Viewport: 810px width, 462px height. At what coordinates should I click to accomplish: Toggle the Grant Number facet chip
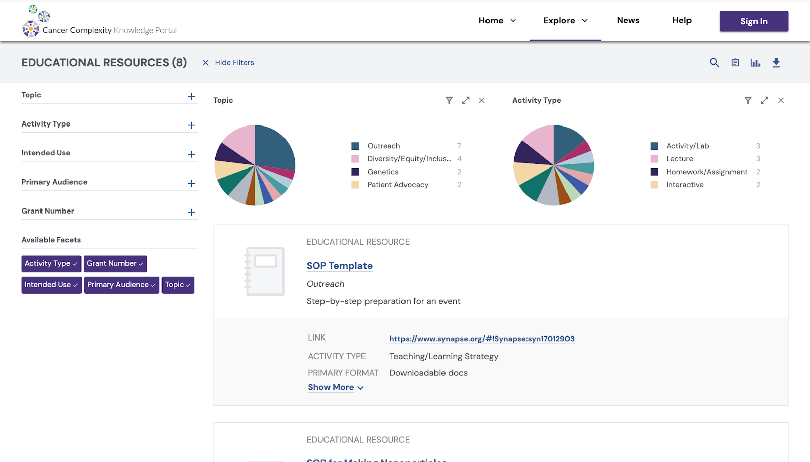pyautogui.click(x=115, y=264)
